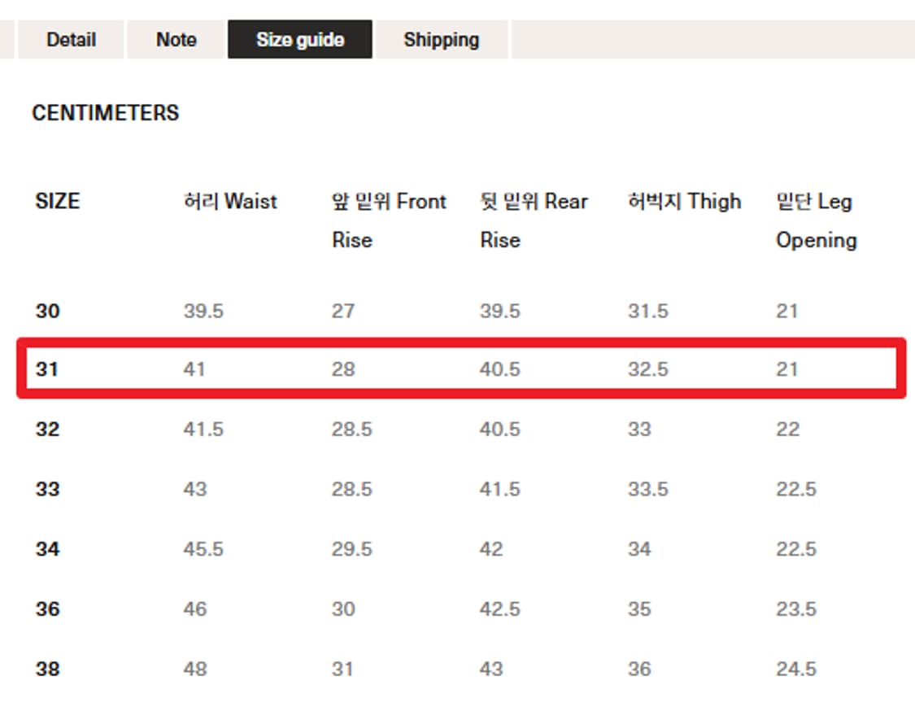Click front rise value 27 for size 30
The width and height of the screenshot is (915, 711).
[343, 311]
